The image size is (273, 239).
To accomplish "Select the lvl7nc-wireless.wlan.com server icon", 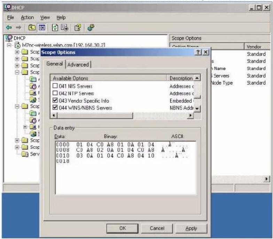I will pyautogui.click(x=17, y=45).
